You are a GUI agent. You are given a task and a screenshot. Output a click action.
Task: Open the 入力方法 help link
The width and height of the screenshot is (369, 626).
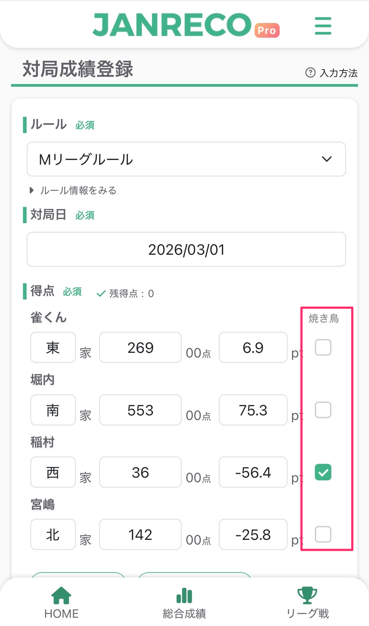point(338,73)
